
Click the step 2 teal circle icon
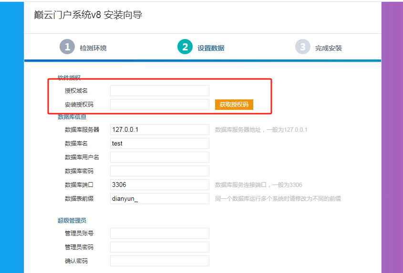[185, 47]
